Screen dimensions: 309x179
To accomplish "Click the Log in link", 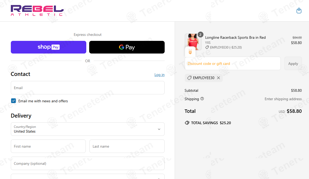I will [x=159, y=75].
